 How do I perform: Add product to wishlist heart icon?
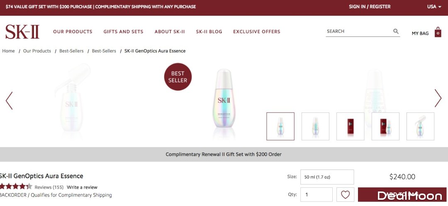[346, 194]
